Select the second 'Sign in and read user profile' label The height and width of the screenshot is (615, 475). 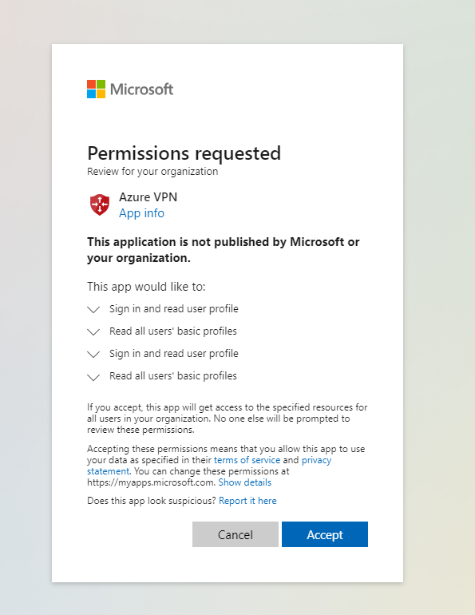[173, 354]
